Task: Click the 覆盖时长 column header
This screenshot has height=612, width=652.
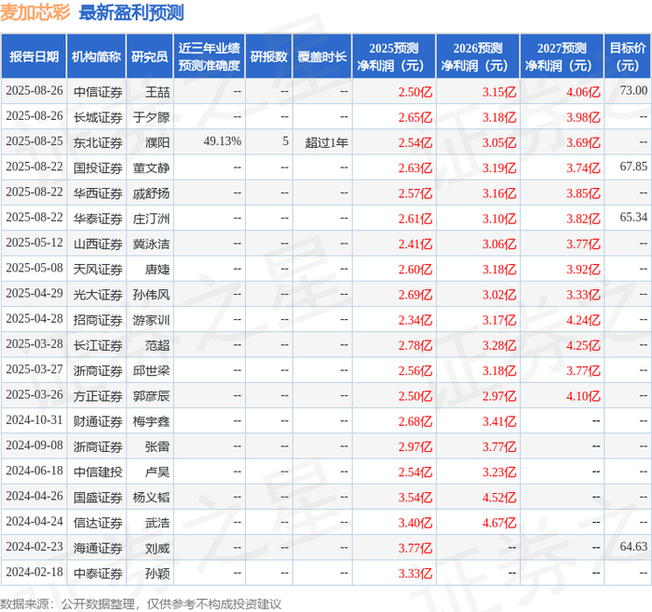Action: [x=322, y=57]
